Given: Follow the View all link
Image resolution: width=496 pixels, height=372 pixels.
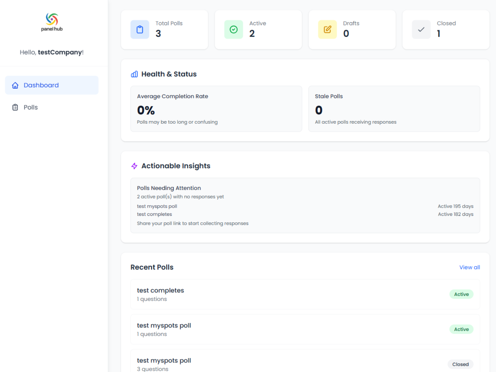Looking at the screenshot, I should (470, 267).
